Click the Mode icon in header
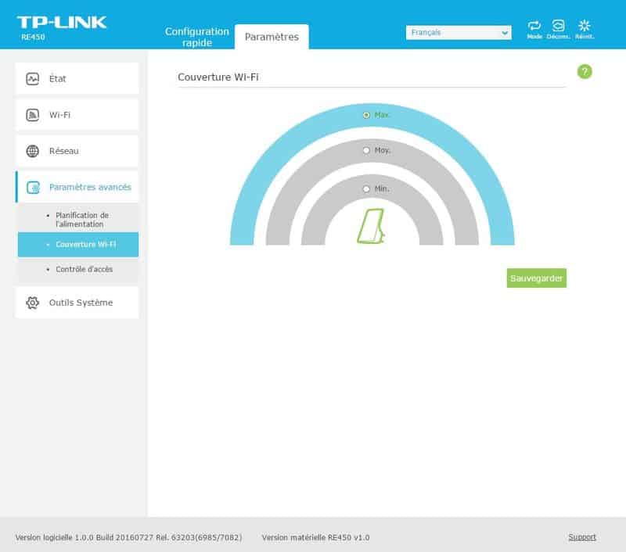626x552 pixels. (x=534, y=26)
